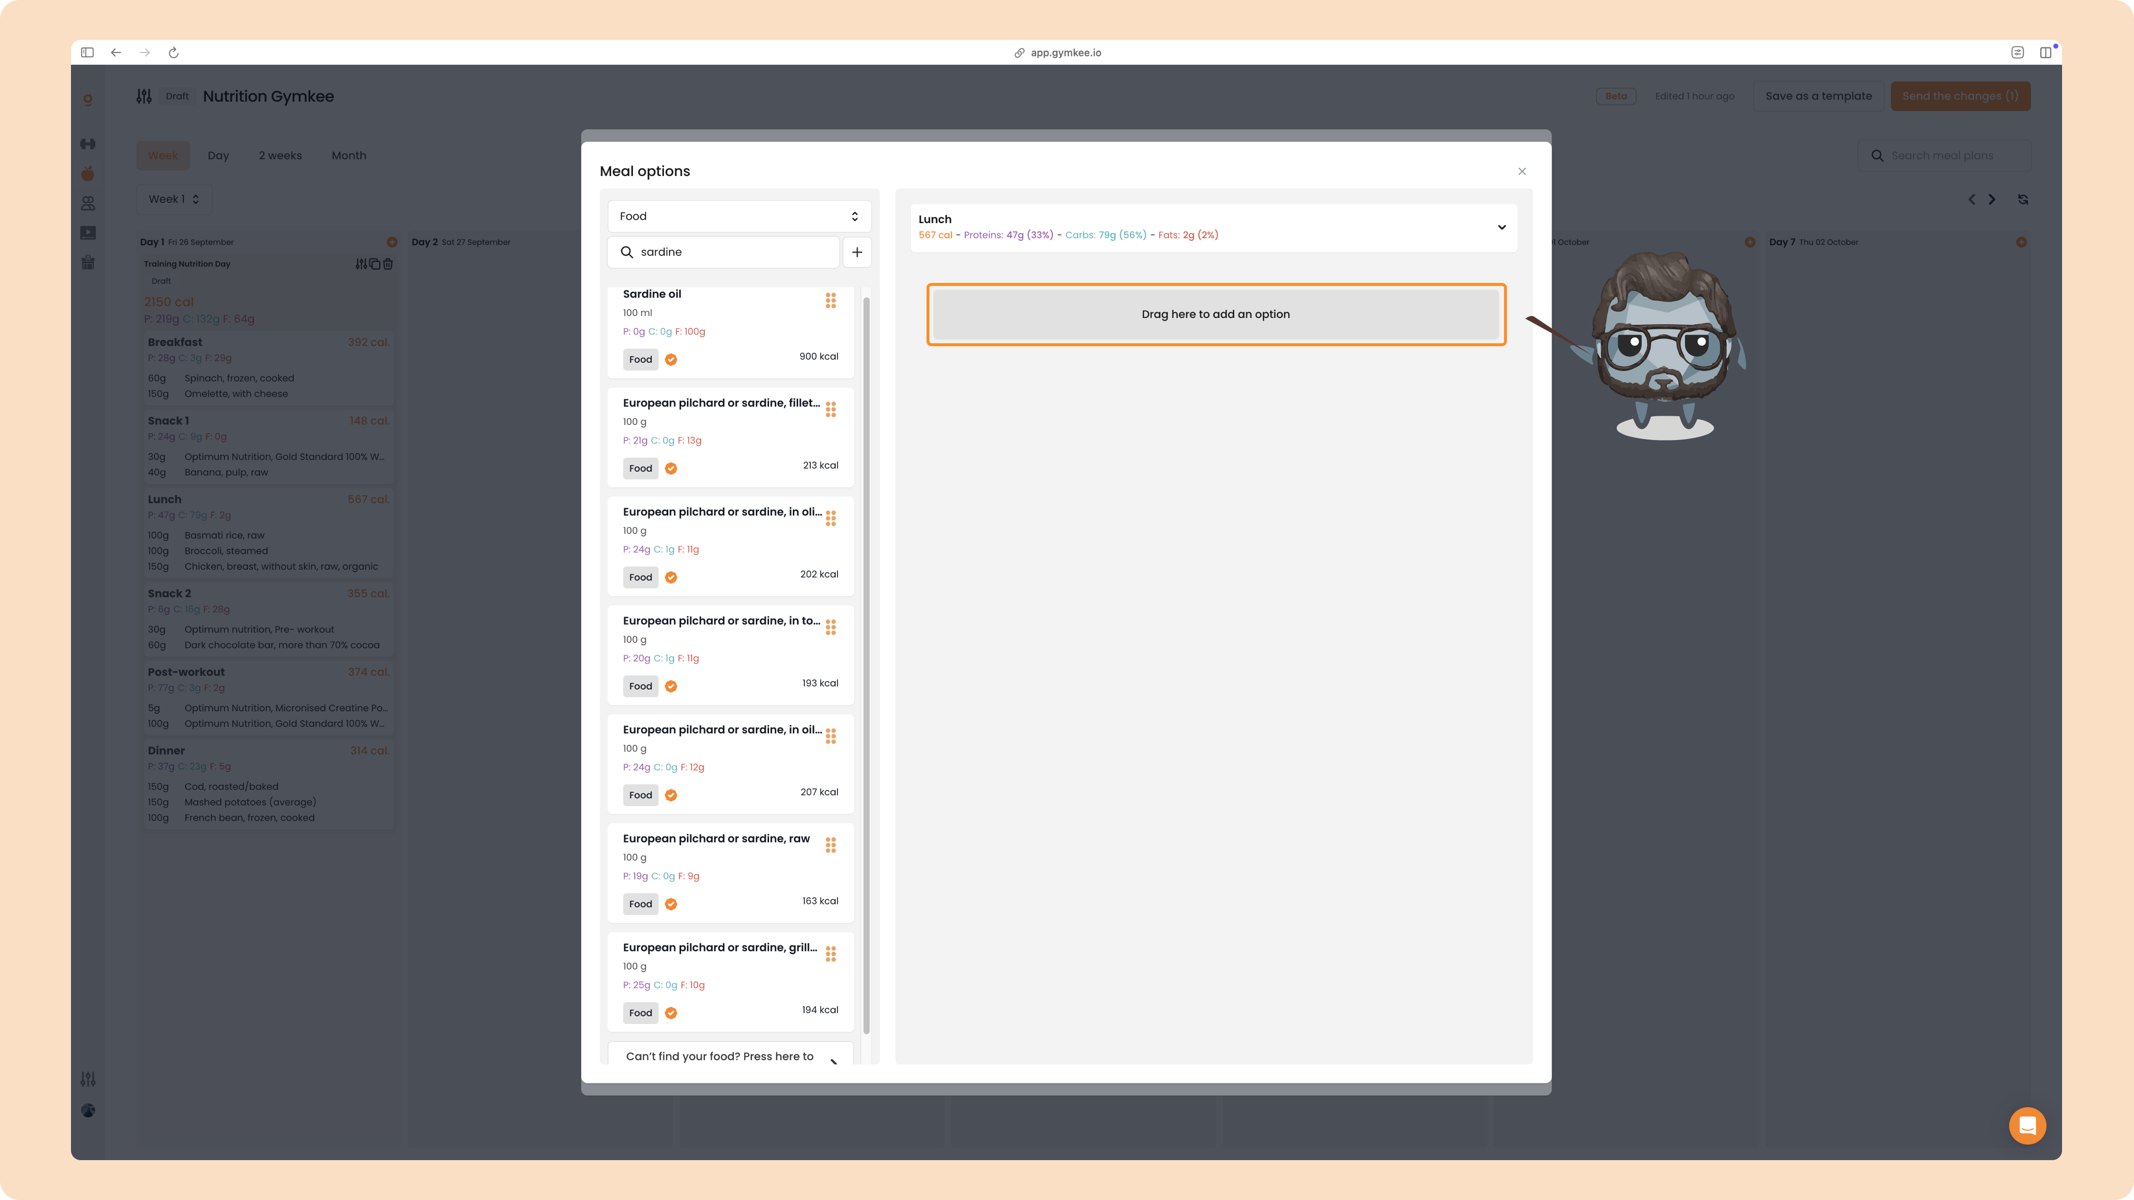Switch to 2 weeks view tab

pyautogui.click(x=280, y=156)
